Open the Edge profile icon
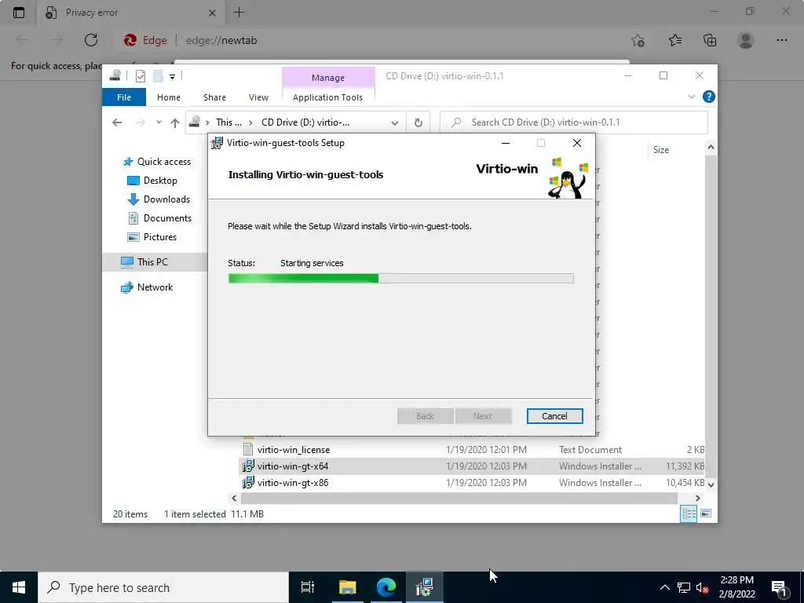 click(746, 40)
